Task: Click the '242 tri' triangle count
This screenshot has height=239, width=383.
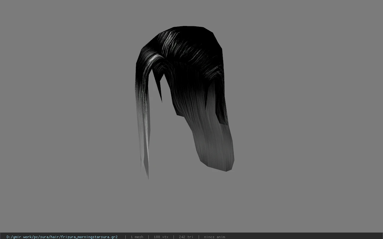Action: [x=186, y=237]
